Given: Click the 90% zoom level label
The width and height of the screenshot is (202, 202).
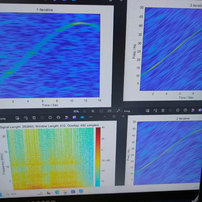Looking at the screenshot, I should coord(76,112).
